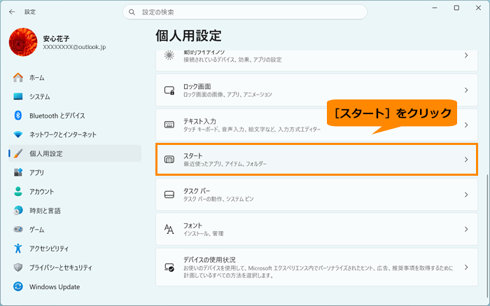490x306 pixels.
Task: Click the ゲーム controller icon
Action: click(x=18, y=230)
